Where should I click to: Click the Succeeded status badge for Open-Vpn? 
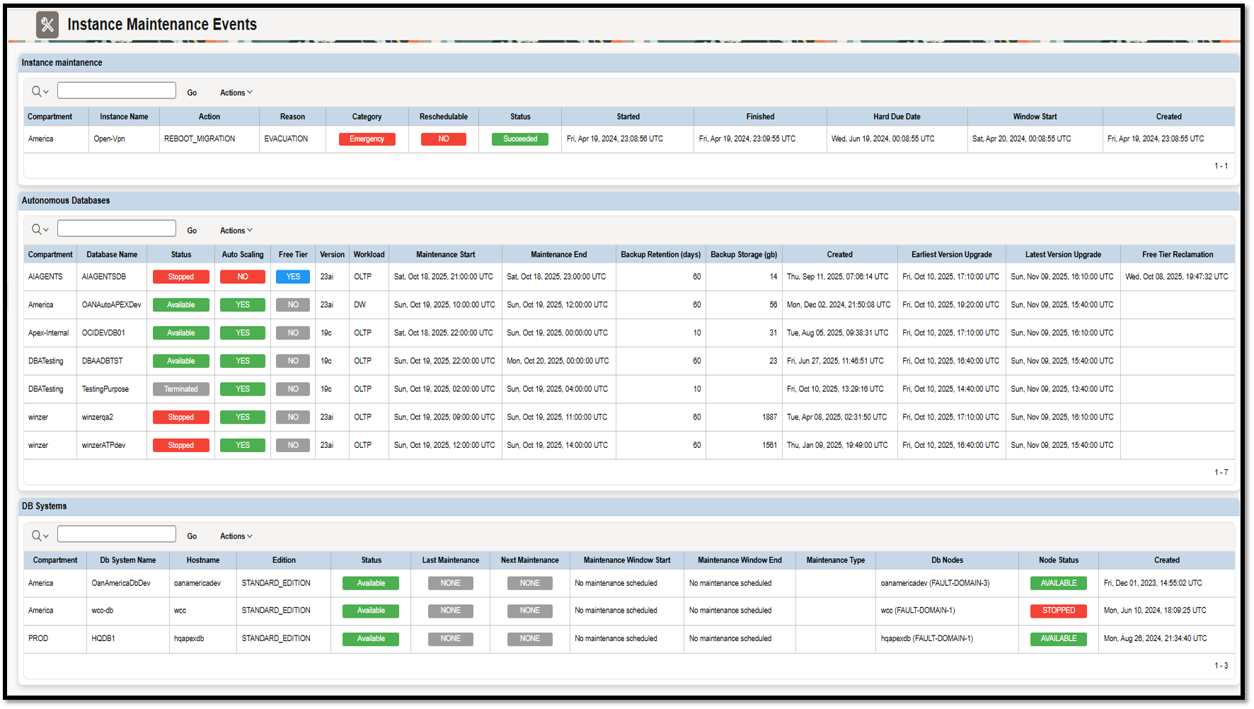click(x=520, y=139)
